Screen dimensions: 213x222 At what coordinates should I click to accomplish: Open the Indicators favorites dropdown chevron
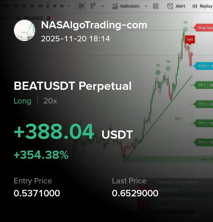146,6
